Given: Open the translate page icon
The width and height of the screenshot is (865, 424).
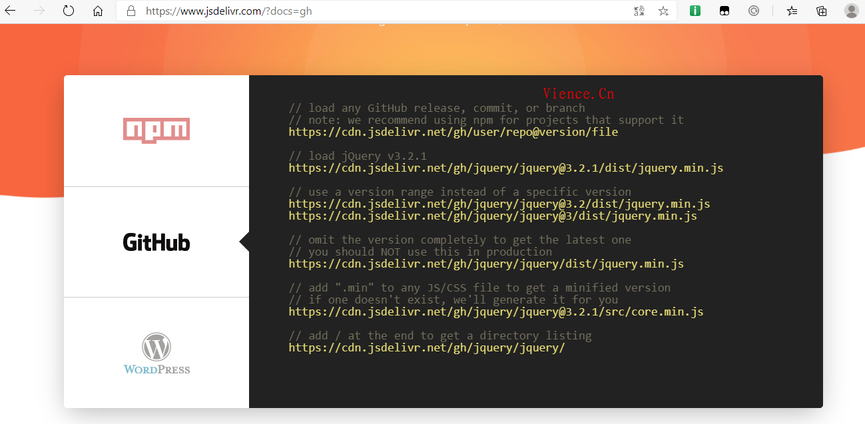Looking at the screenshot, I should click(639, 11).
